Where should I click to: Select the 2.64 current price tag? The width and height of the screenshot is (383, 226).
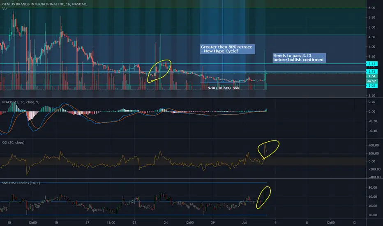point(372,76)
